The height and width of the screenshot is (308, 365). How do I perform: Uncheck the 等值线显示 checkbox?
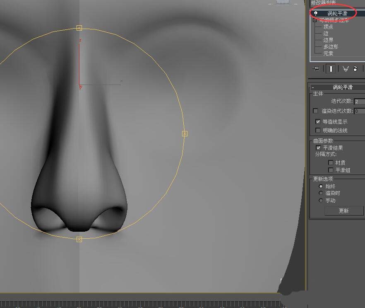318,121
